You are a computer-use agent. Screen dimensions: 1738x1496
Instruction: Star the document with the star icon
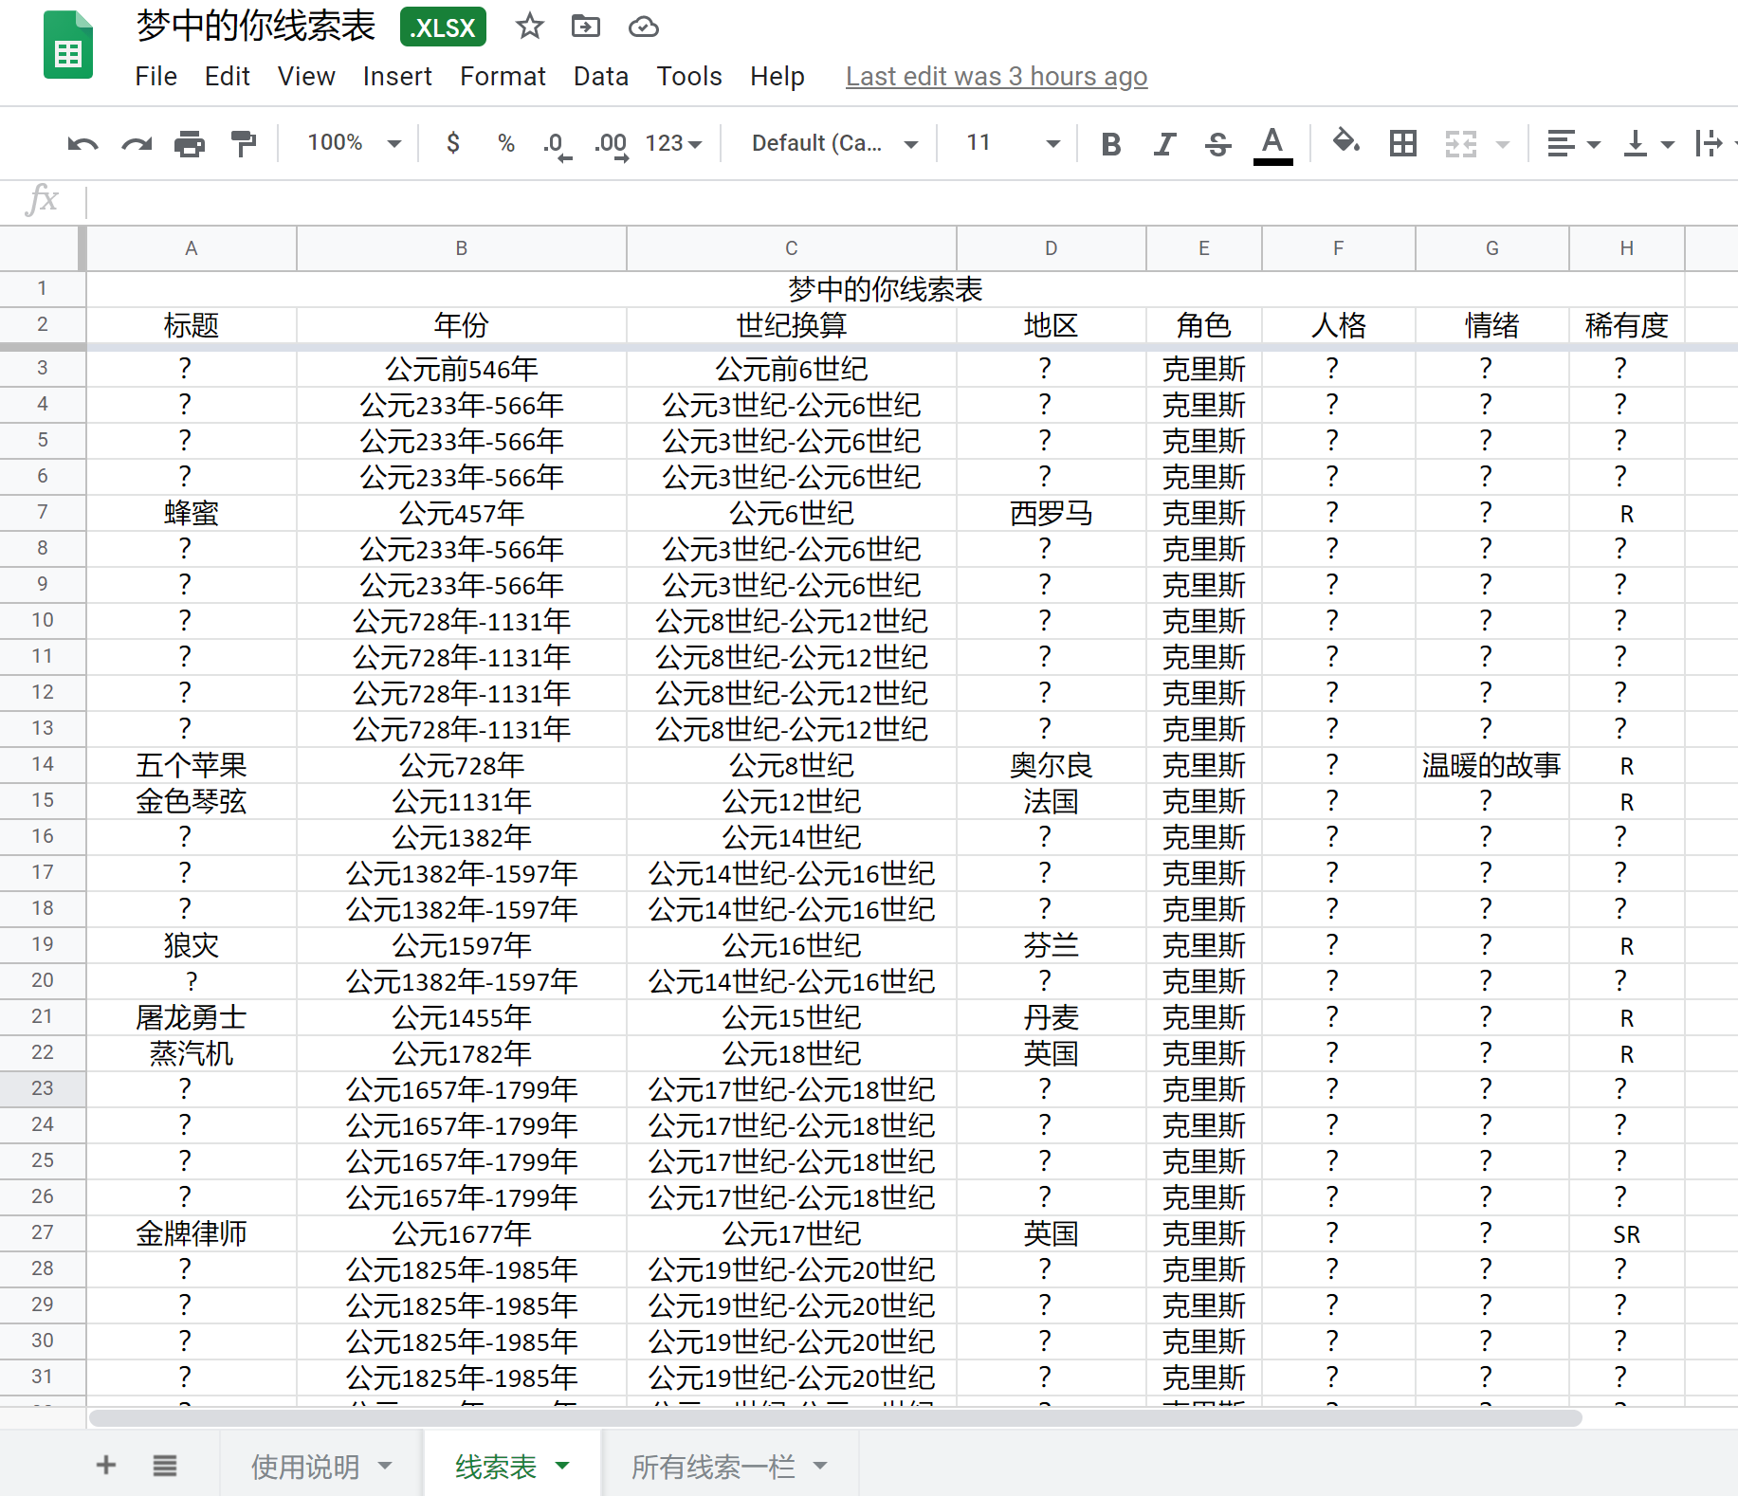[530, 27]
